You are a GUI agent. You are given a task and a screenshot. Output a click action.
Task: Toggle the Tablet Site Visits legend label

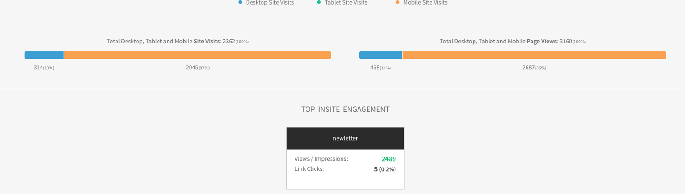[346, 3]
